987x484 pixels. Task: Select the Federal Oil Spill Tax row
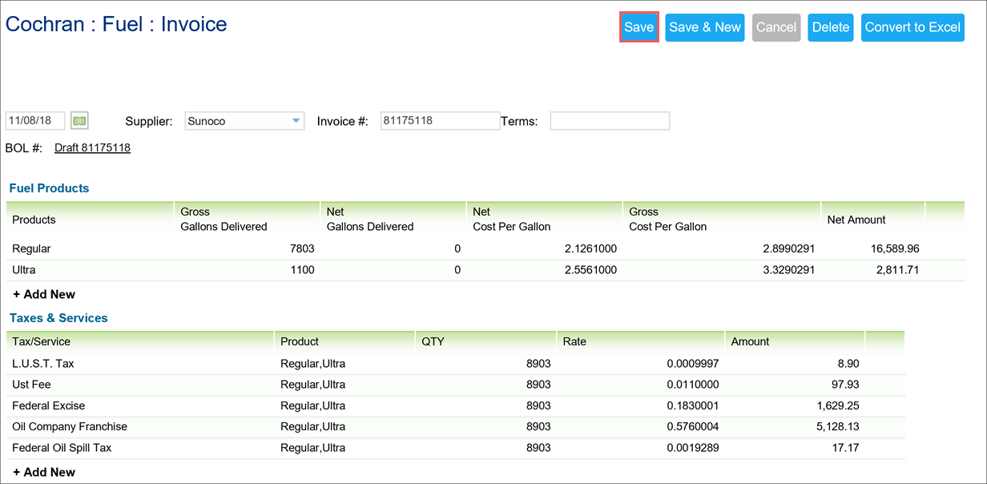455,448
